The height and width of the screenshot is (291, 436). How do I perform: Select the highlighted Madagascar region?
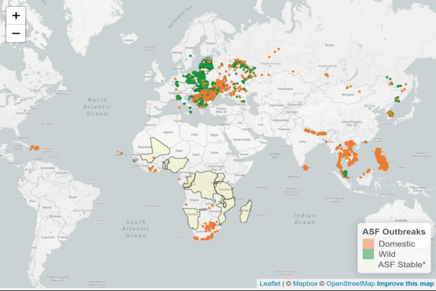tap(247, 210)
